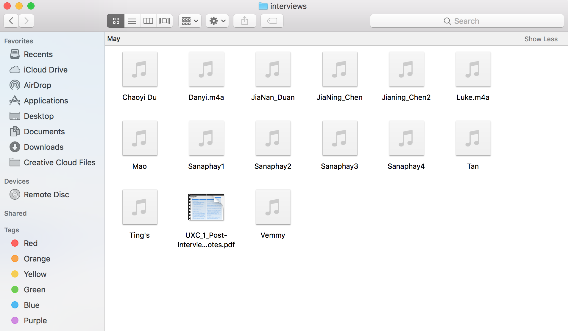Open the Action gear menu
This screenshot has width=568, height=331.
tap(217, 21)
